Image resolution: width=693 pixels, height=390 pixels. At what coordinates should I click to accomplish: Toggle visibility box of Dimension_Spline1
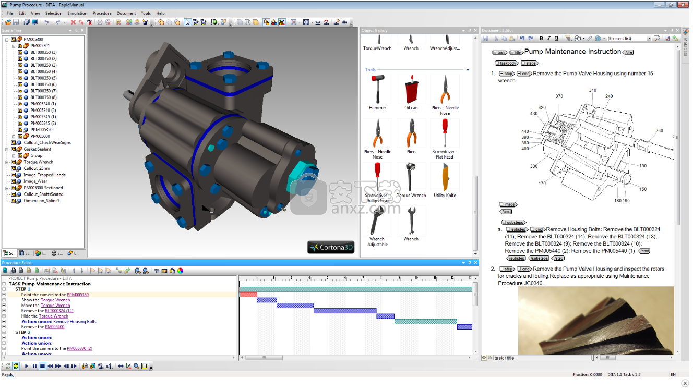coord(14,201)
